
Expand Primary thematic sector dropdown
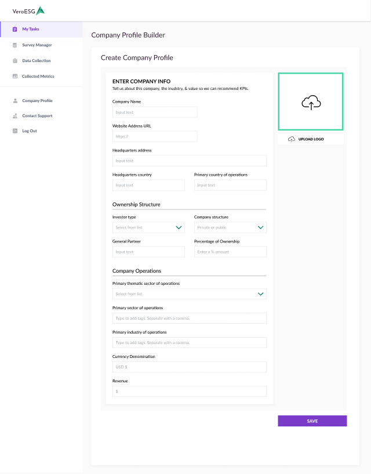click(260, 294)
